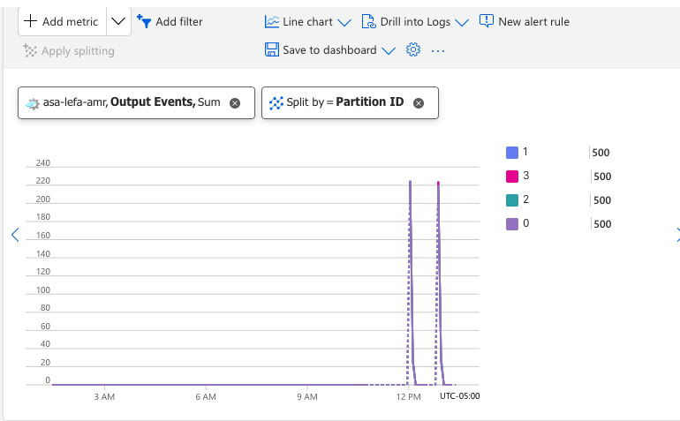680x421 pixels.
Task: Click the 500 value for partition 1
Action: (x=601, y=153)
